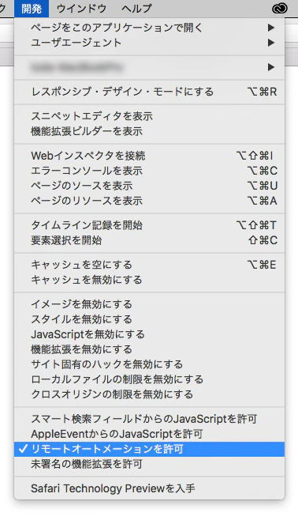The width and height of the screenshot is (298, 520).
Task: Choose スニペットエディタを表示
Action: pos(149,116)
